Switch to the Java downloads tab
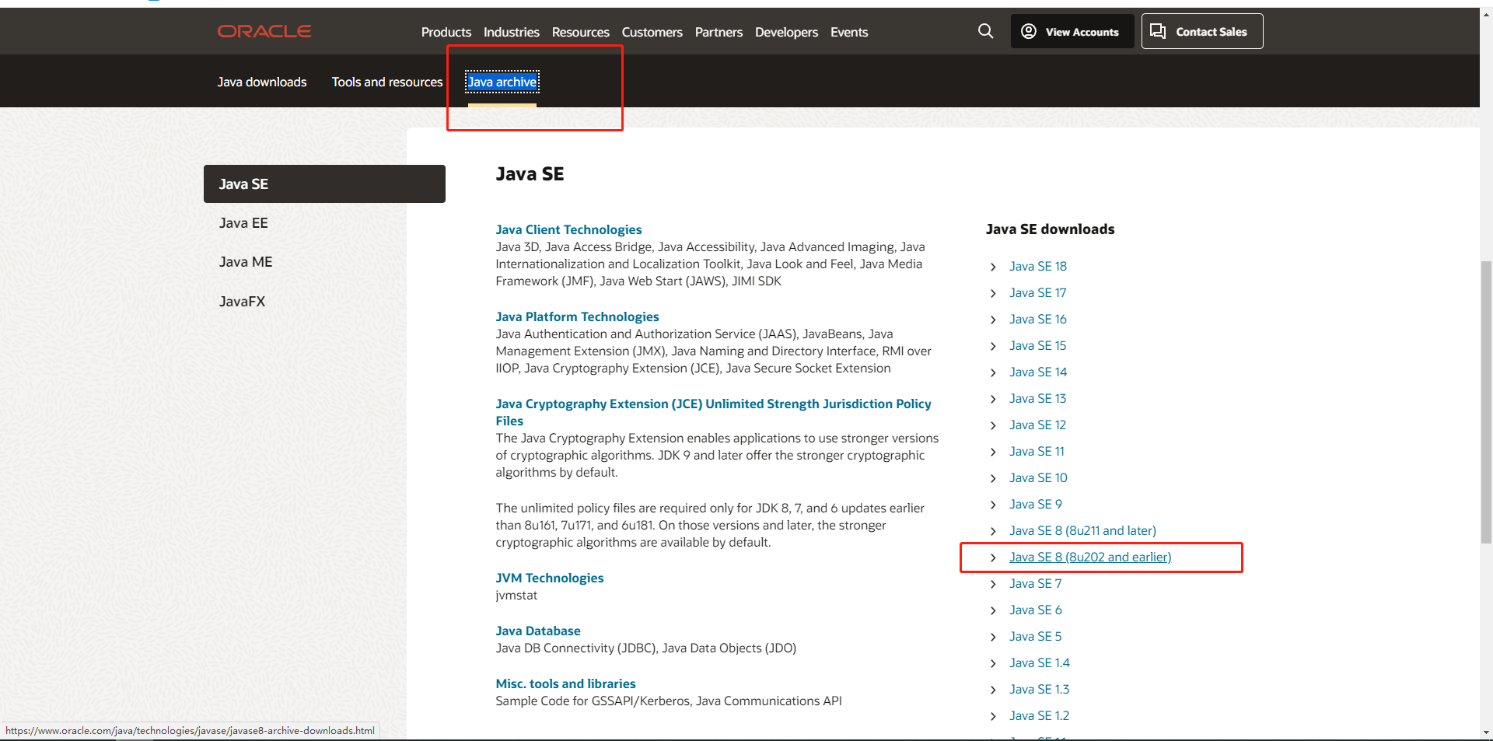 point(262,82)
